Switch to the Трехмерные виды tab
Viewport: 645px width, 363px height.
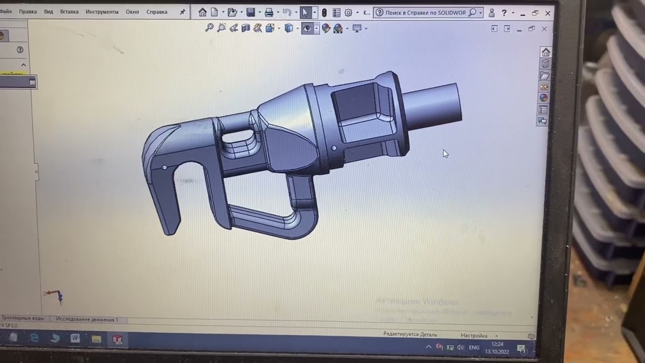[23, 319]
